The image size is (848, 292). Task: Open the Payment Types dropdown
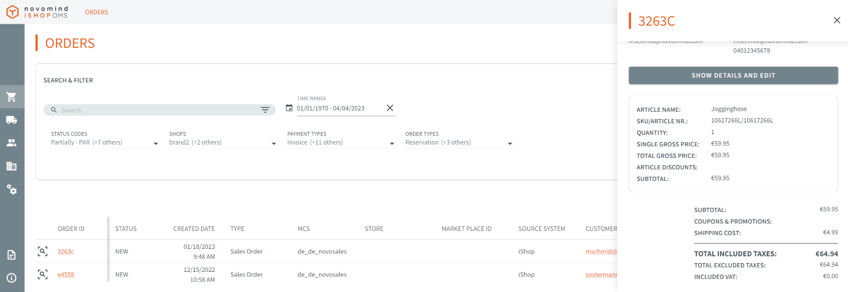point(392,143)
